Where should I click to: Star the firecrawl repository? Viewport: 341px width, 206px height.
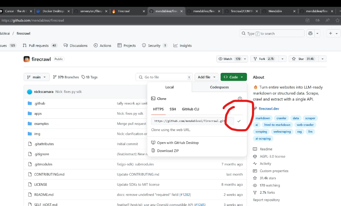tap(304, 59)
